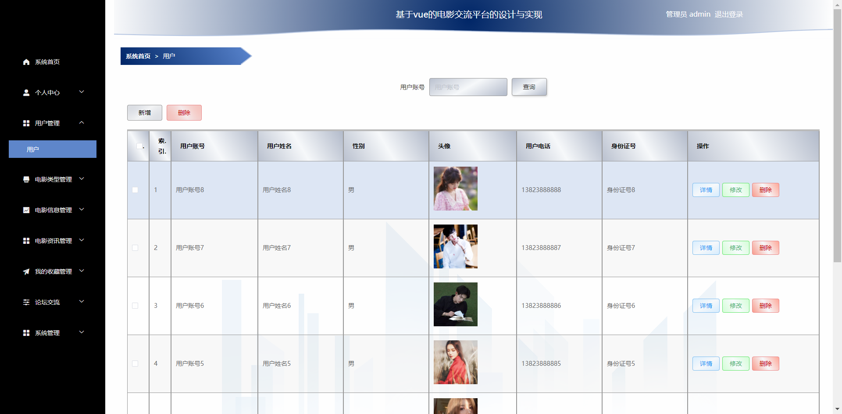Viewport: 842px width, 414px height.
Task: Click the sliders icon beside 论坛交流
Action: tap(26, 302)
